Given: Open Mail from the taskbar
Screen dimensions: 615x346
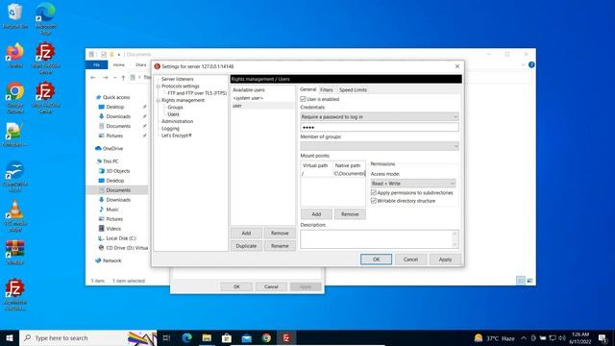Looking at the screenshot, I should [246, 337].
